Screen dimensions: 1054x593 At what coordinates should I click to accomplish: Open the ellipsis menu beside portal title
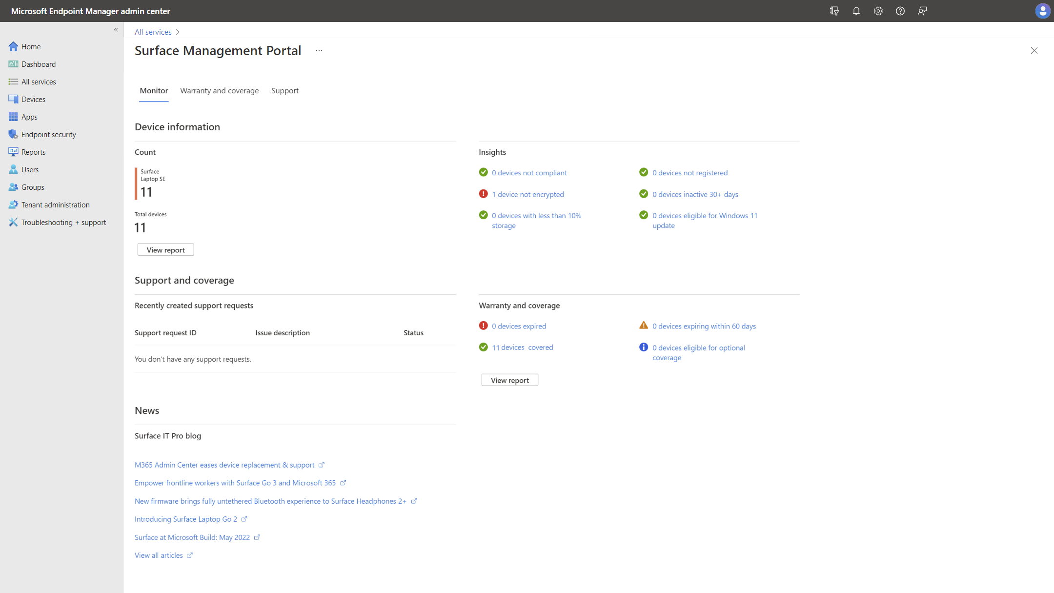point(319,50)
